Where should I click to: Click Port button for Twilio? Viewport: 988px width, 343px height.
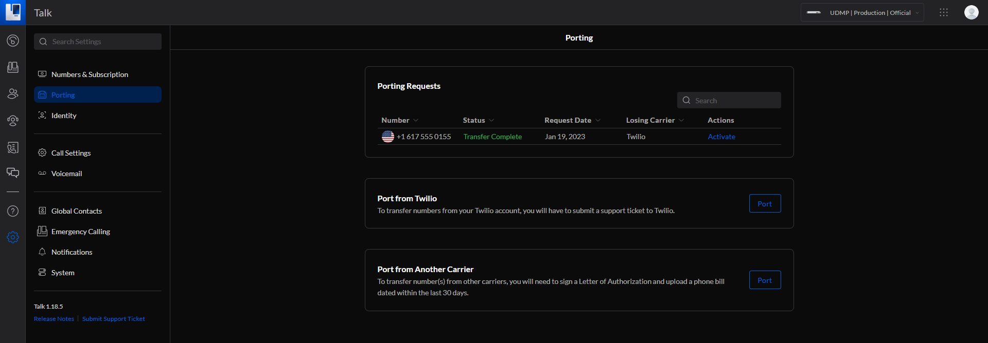click(765, 204)
